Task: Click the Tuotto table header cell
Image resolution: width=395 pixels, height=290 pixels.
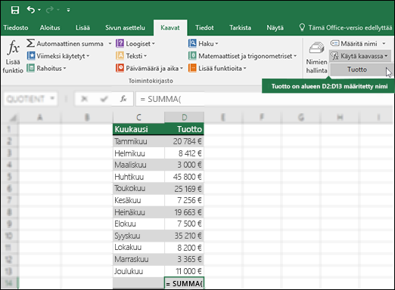Action: click(x=184, y=129)
